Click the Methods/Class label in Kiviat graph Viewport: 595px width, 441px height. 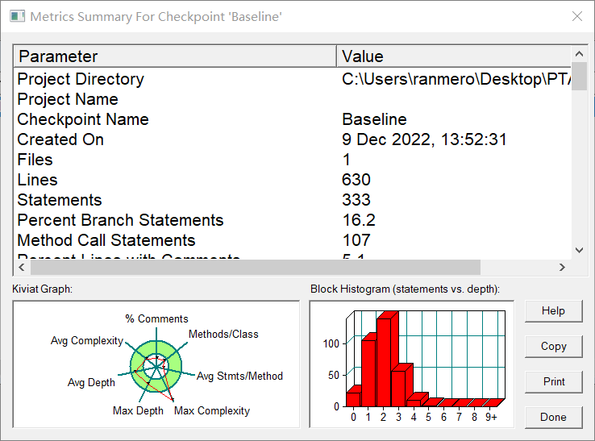click(223, 334)
